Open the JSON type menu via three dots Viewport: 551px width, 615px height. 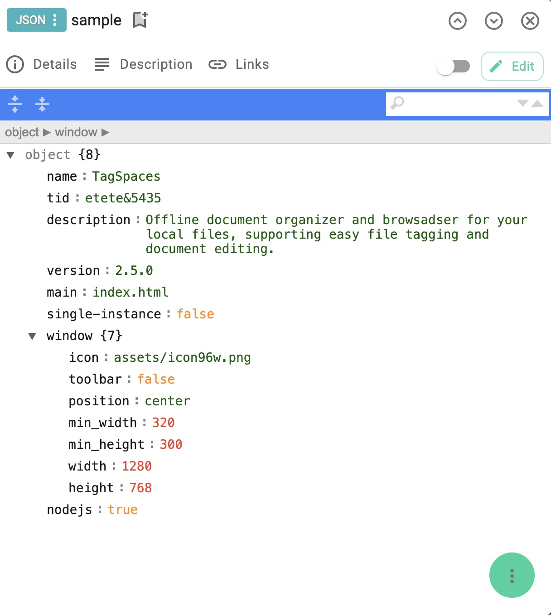pyautogui.click(x=56, y=20)
